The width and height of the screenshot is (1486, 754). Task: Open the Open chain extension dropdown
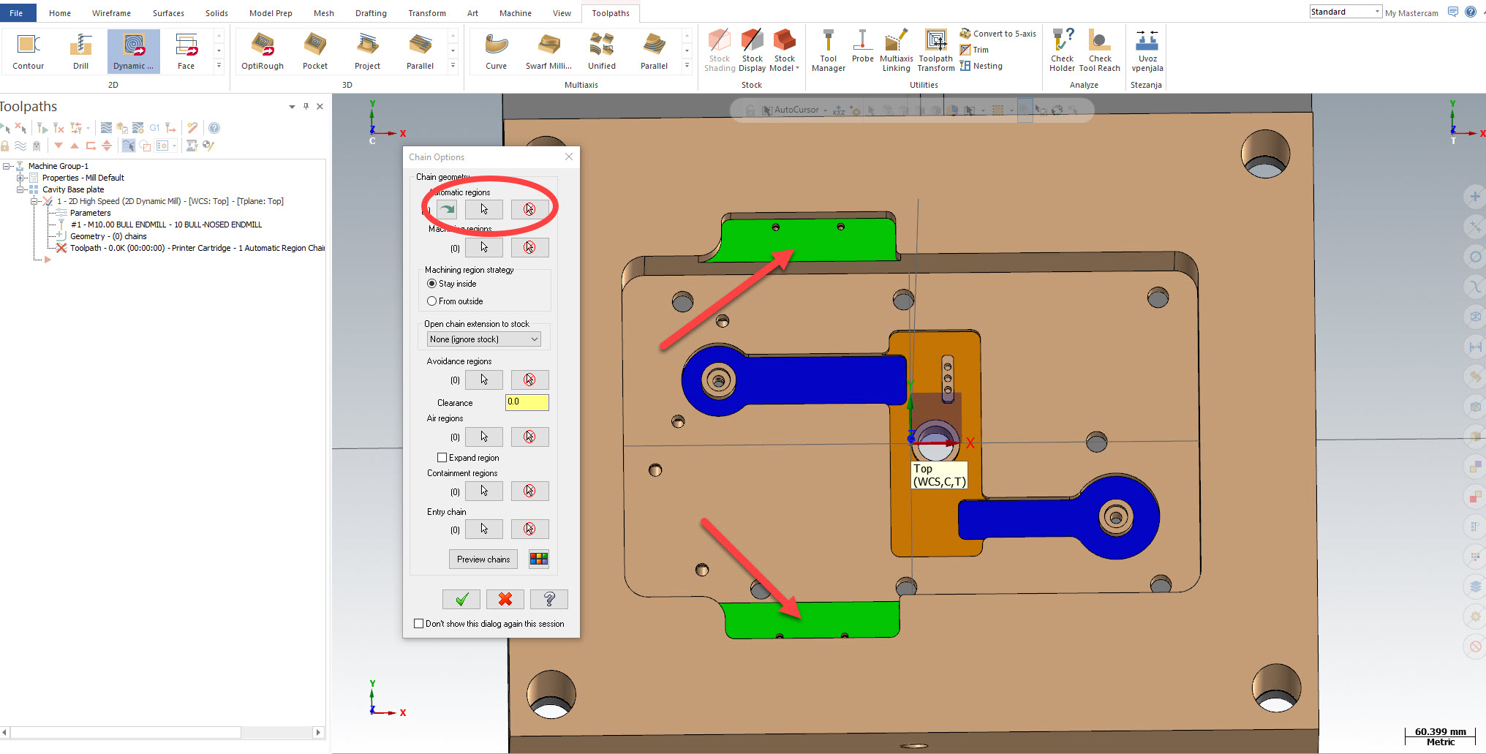(484, 339)
